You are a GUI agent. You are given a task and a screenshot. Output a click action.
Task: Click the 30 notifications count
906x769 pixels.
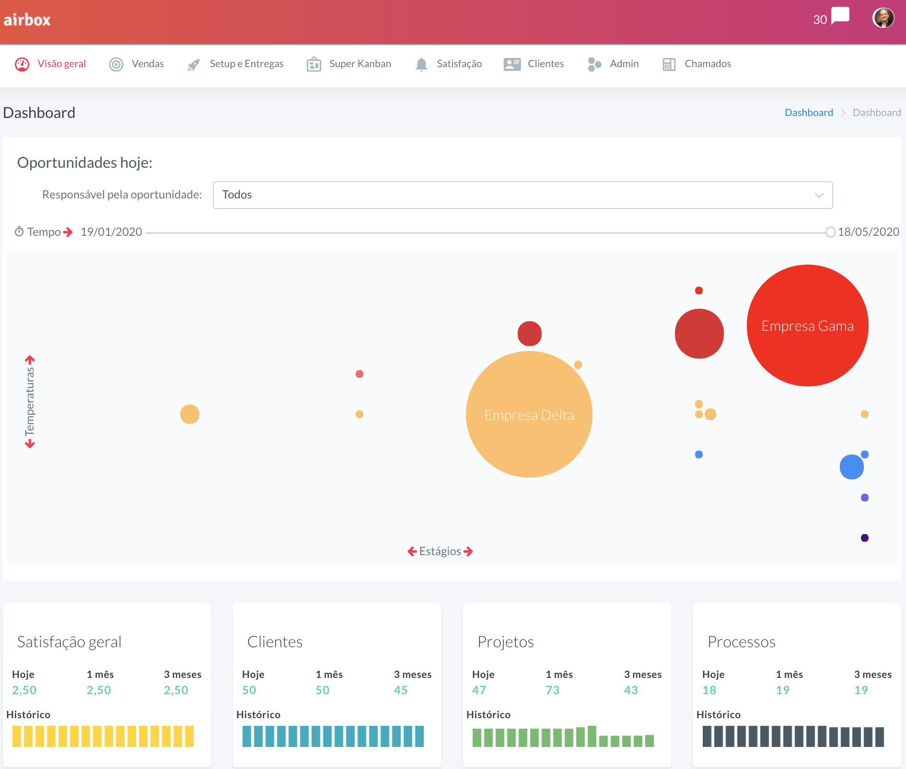(820, 19)
